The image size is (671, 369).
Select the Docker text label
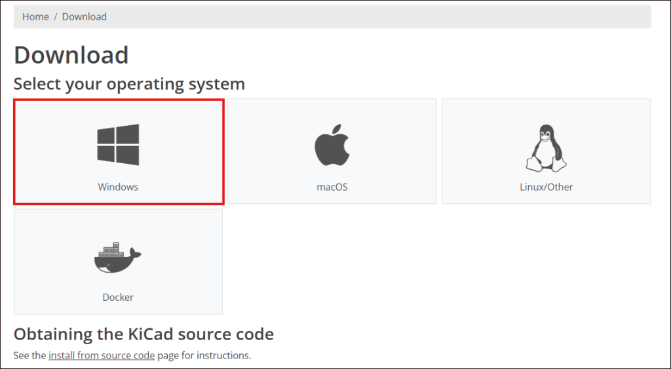pos(118,297)
